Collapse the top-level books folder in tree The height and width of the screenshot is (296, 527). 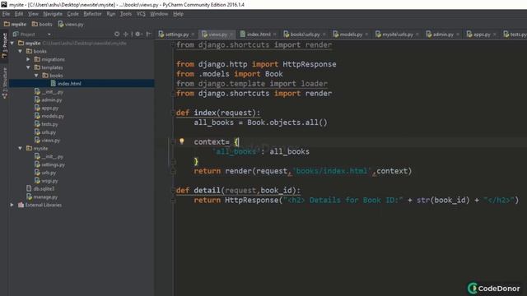tap(21, 51)
